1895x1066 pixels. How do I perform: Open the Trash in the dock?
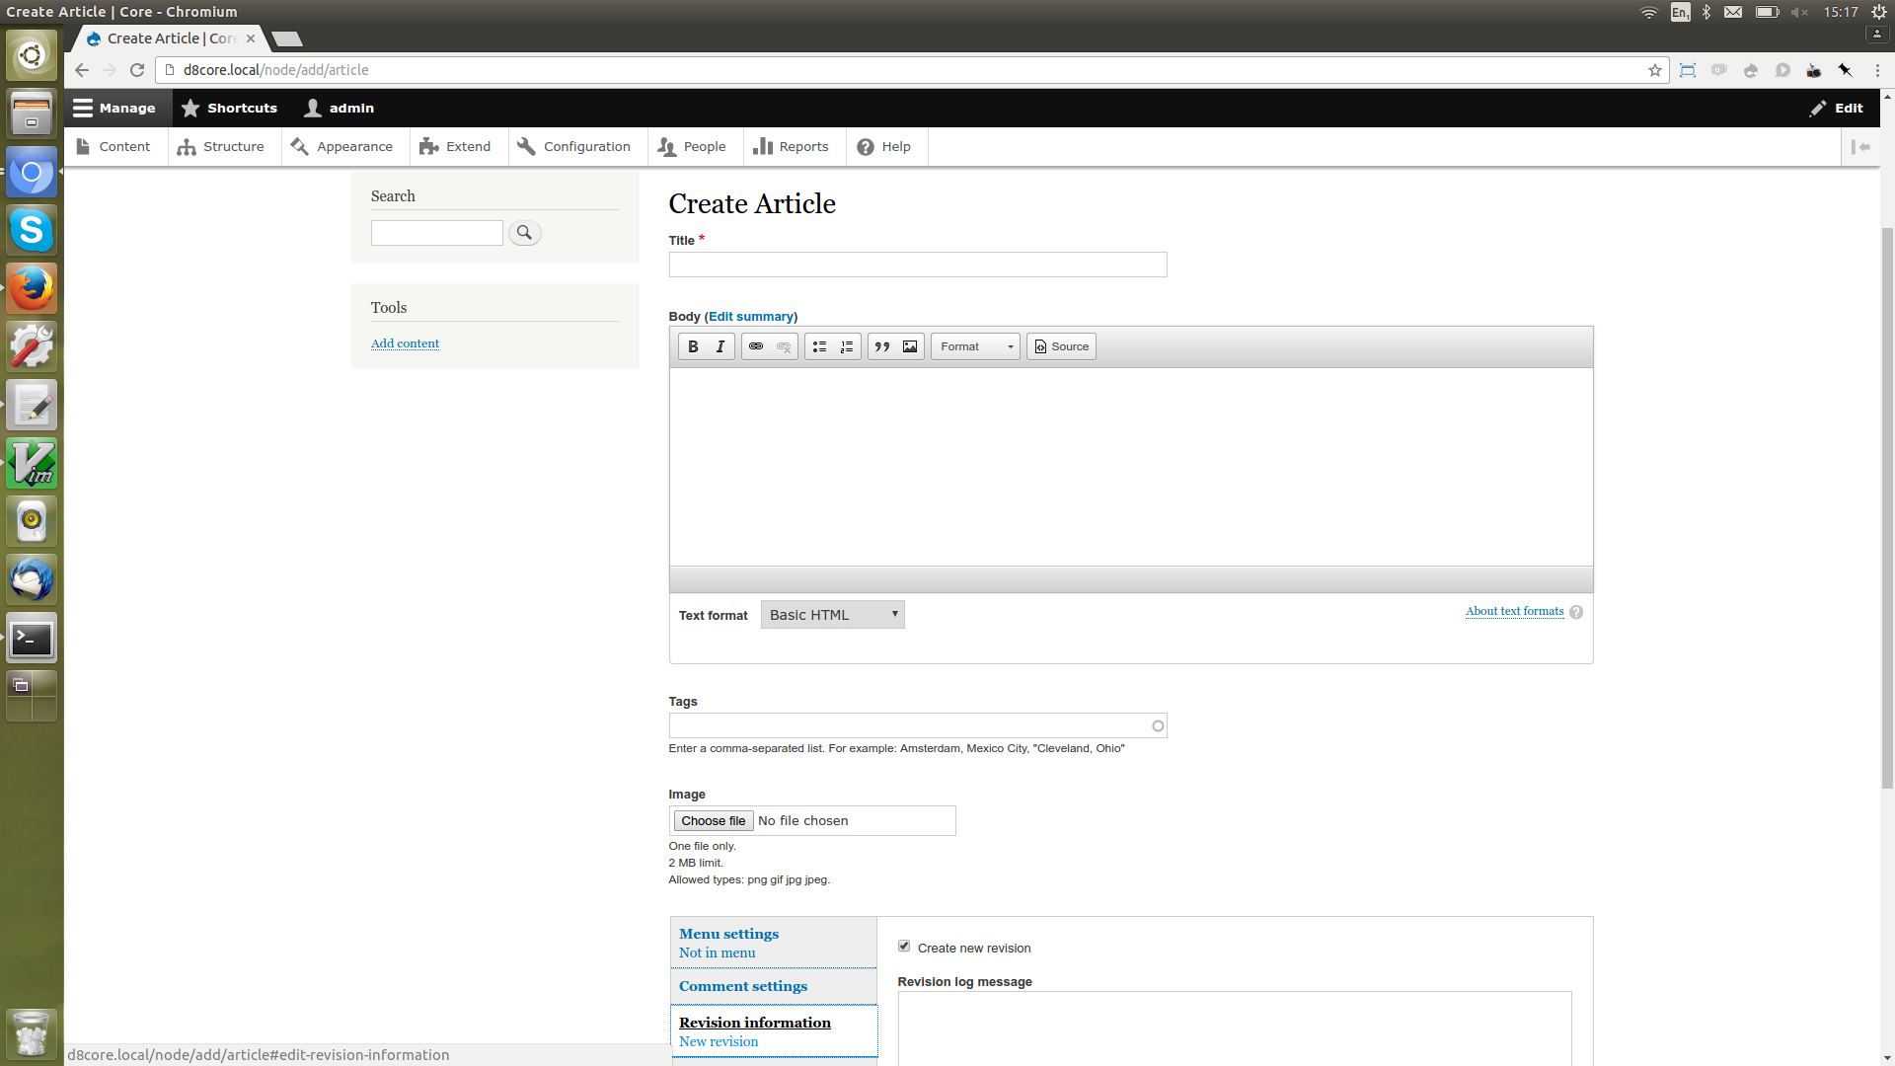point(32,1033)
